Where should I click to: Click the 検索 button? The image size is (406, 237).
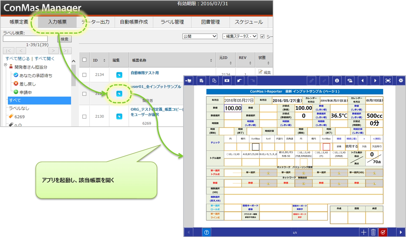64,39
